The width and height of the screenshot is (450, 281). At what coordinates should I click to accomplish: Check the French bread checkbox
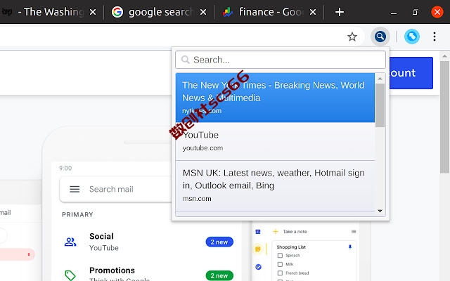click(x=280, y=273)
